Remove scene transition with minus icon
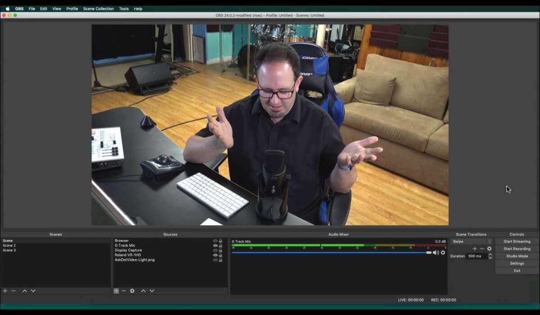 click(482, 249)
